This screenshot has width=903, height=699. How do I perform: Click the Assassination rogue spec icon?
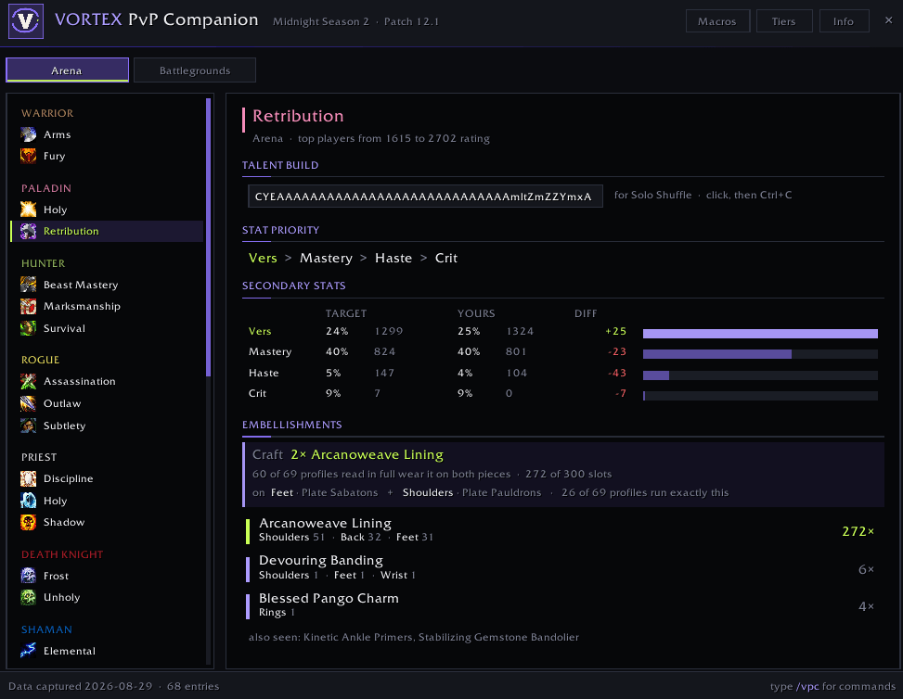coord(28,381)
